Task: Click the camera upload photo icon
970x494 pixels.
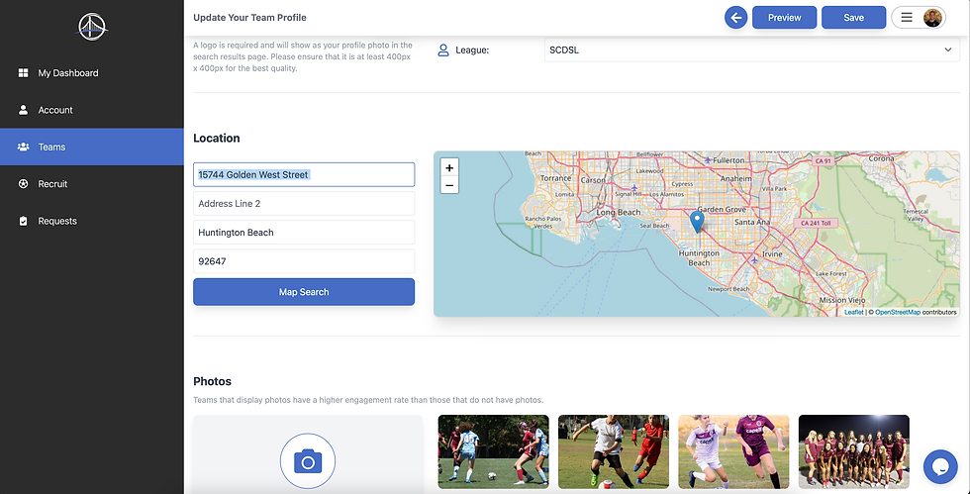Action: tap(308, 461)
